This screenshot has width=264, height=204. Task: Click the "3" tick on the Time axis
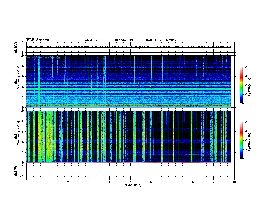89,182
